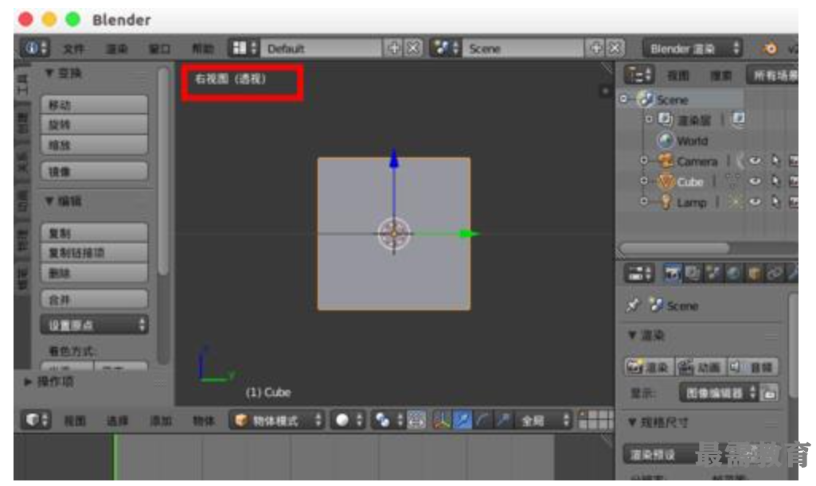
Task: Switch to Render Layers properties icon tab
Action: [692, 273]
